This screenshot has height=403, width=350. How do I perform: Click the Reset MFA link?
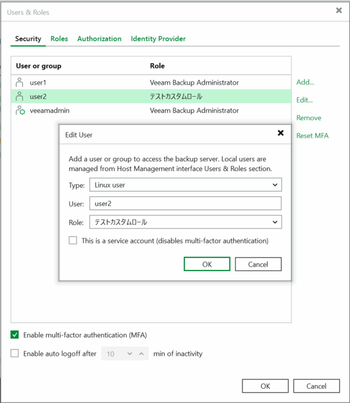tap(313, 136)
